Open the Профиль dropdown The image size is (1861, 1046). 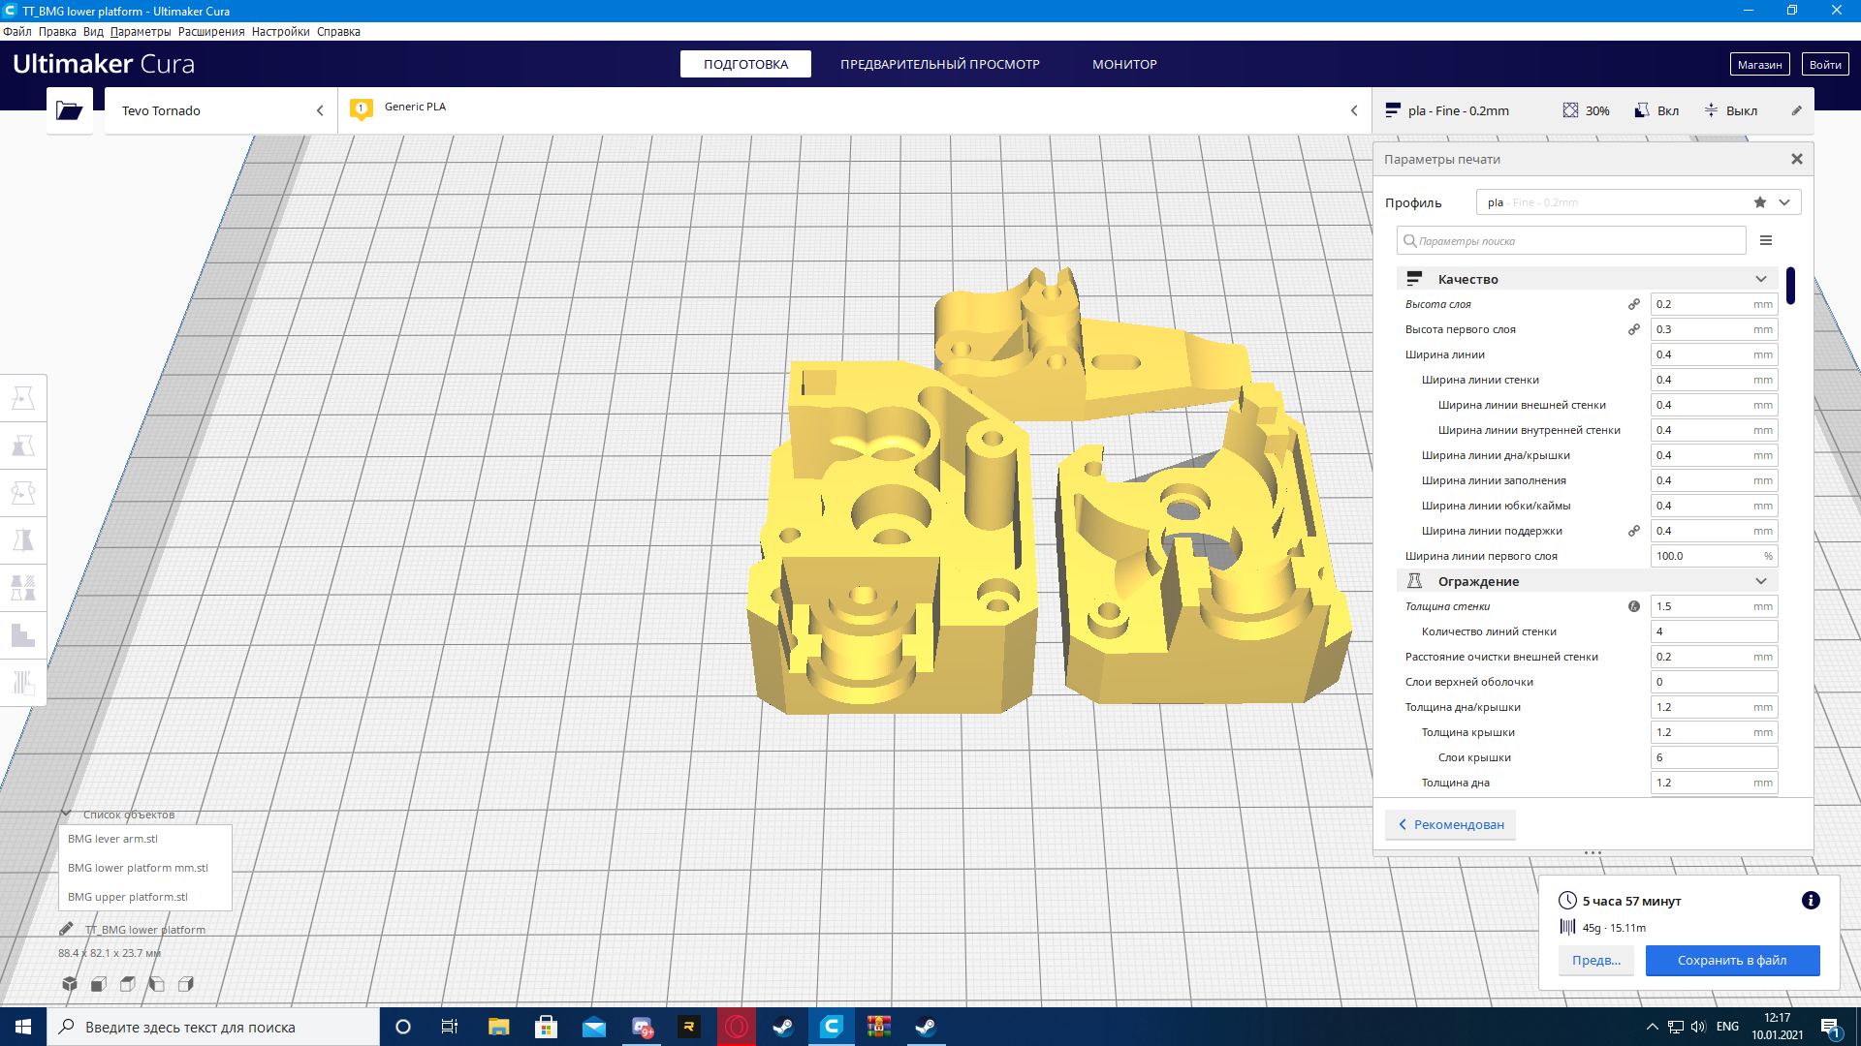tap(1784, 202)
